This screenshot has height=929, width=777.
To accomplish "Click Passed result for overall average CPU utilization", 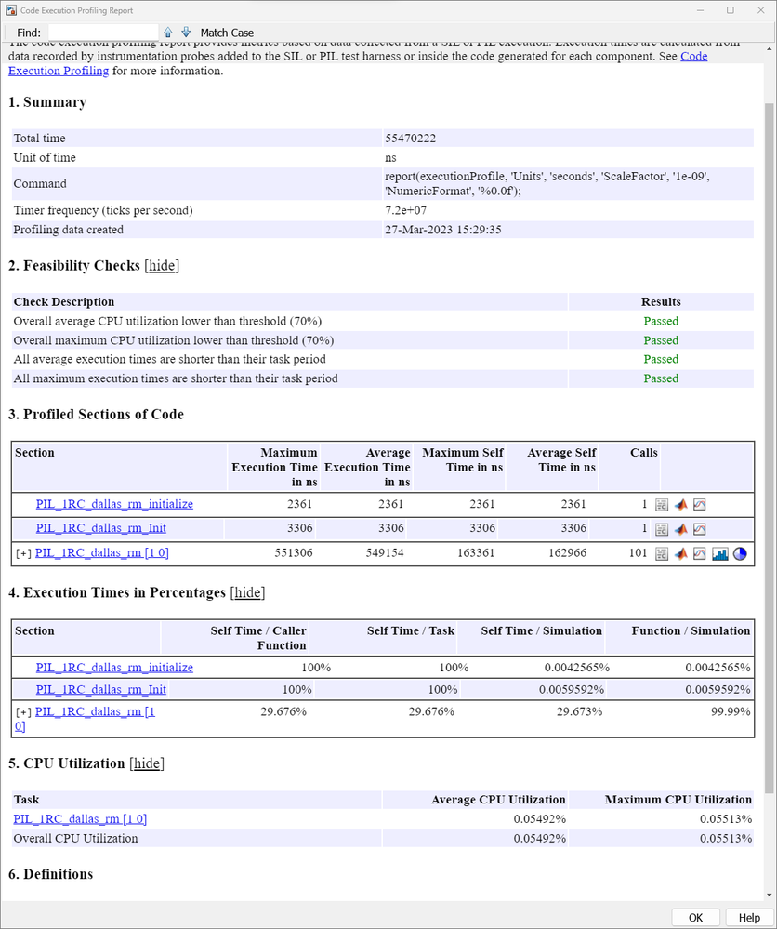I will tap(661, 321).
